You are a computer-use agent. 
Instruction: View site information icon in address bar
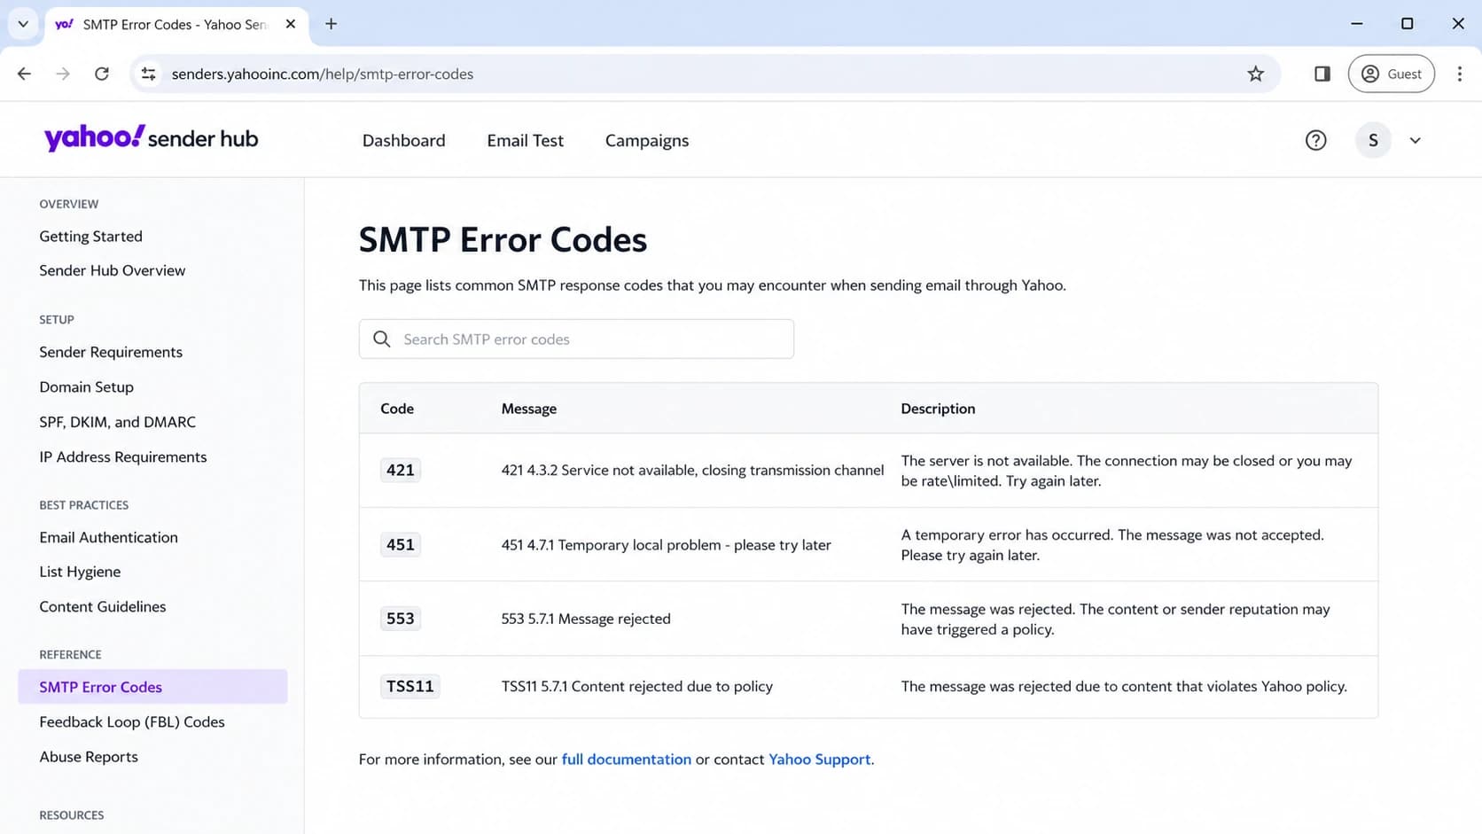pyautogui.click(x=149, y=74)
